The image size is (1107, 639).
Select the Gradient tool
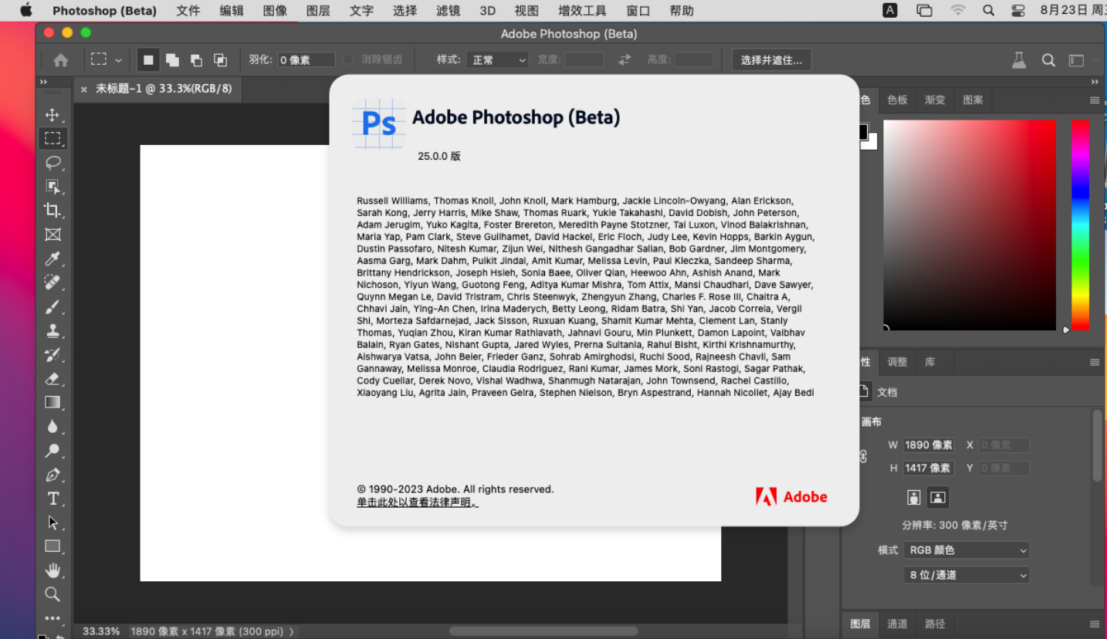52,402
